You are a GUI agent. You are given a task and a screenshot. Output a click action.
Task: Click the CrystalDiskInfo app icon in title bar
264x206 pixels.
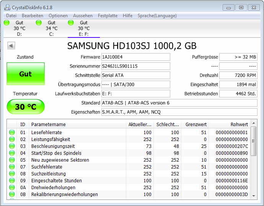coord(7,7)
